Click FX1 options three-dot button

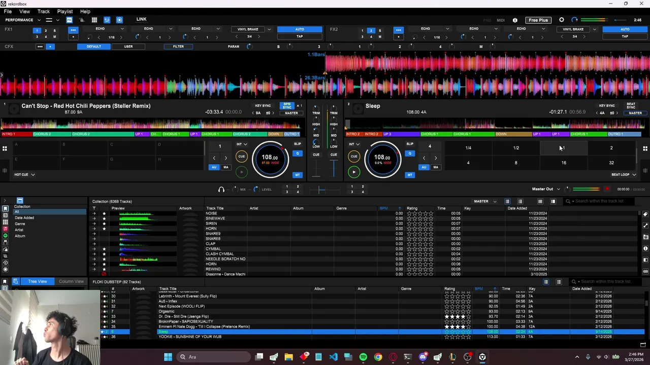pos(73,30)
